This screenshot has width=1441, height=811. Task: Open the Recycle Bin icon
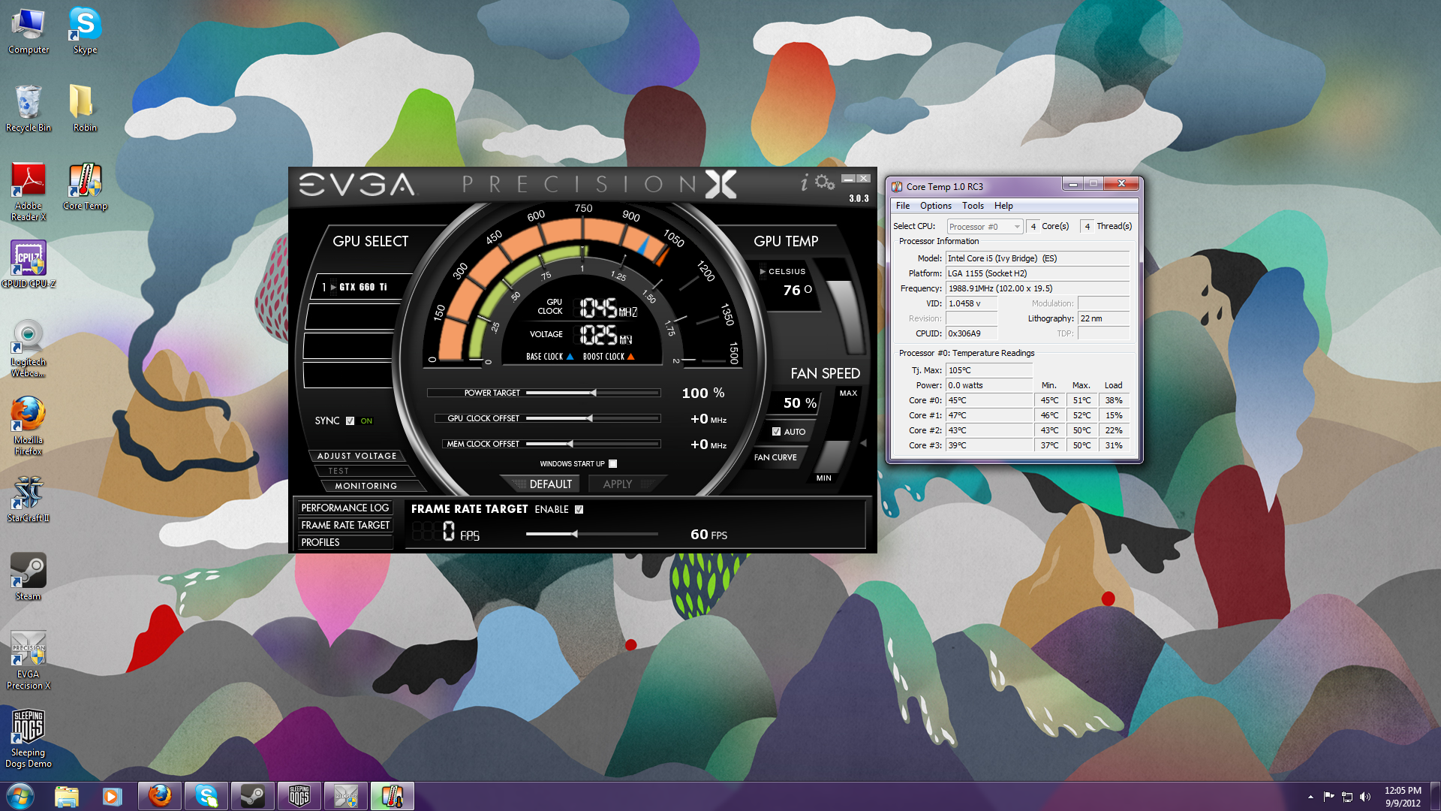point(29,110)
